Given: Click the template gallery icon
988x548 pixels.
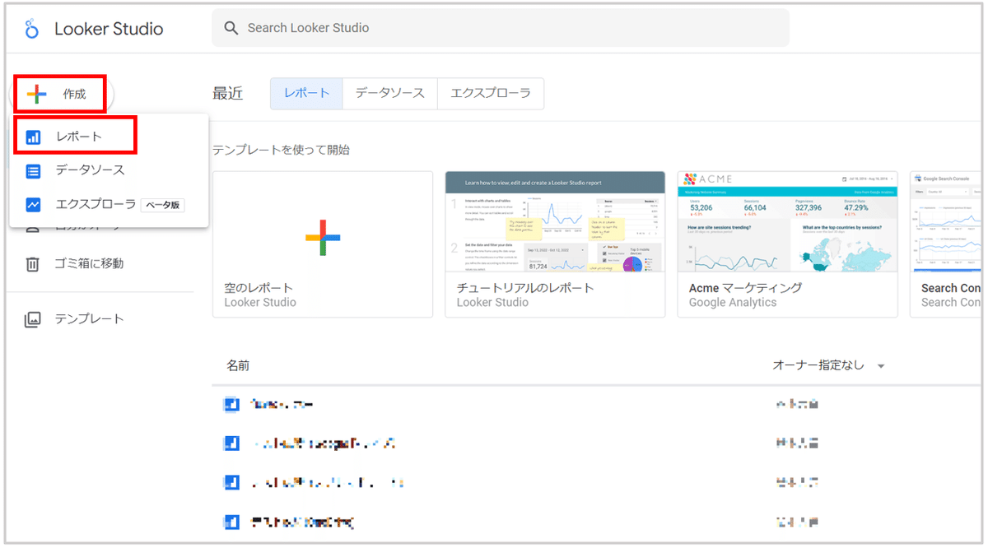Looking at the screenshot, I should point(33,319).
